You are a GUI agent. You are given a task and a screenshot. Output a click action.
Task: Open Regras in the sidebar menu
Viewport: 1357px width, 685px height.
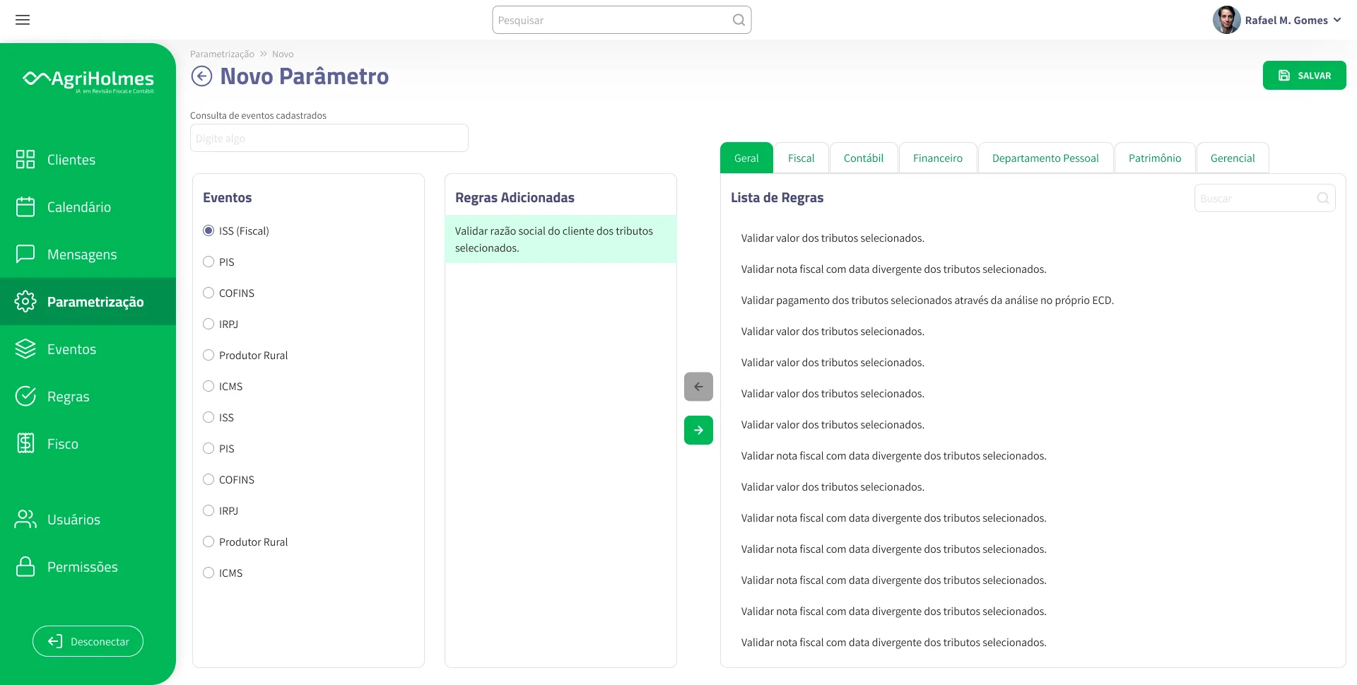[88, 396]
